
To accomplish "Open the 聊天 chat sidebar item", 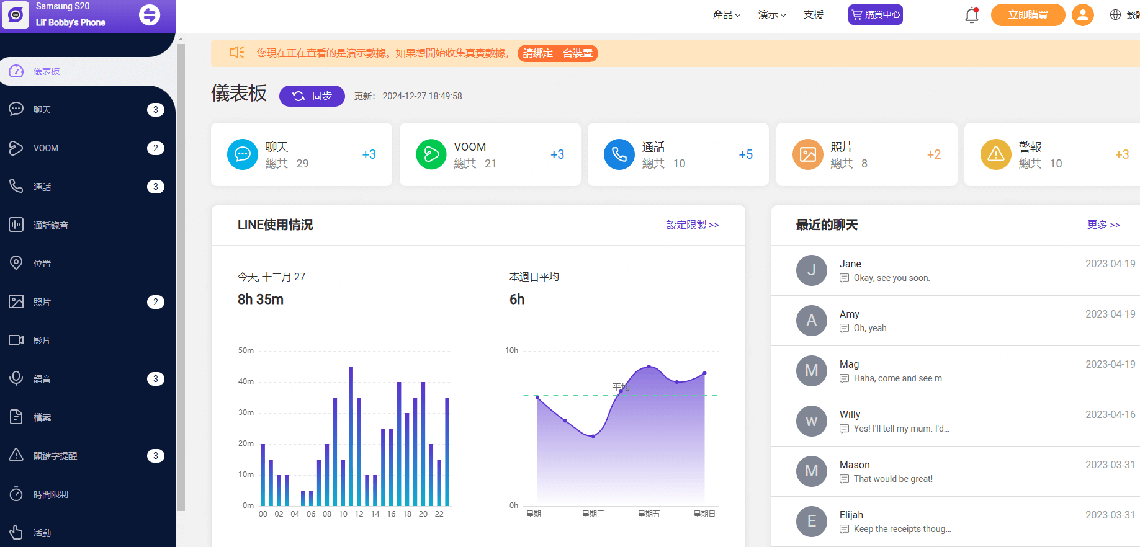I will point(87,110).
